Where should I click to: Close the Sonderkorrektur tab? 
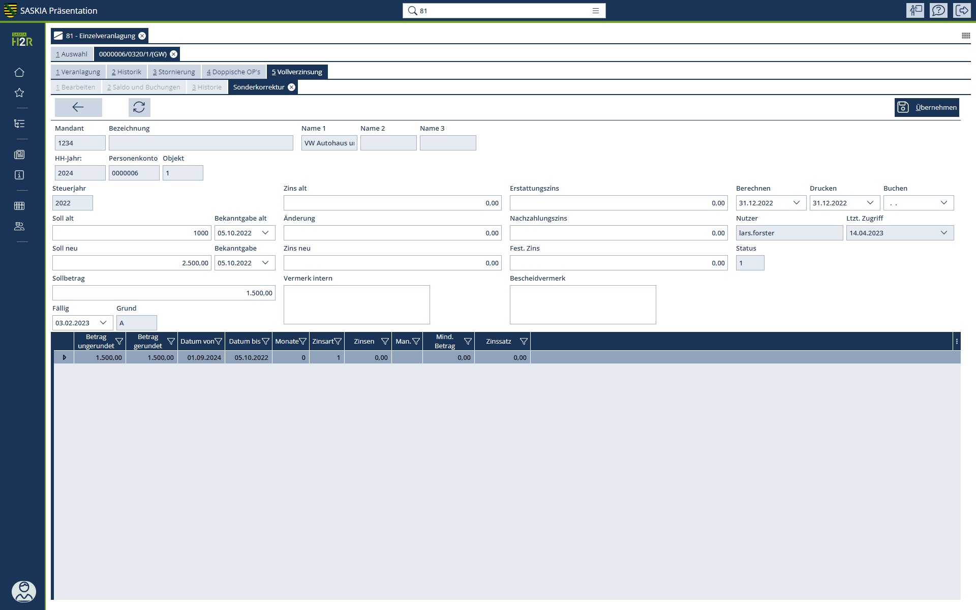(291, 87)
